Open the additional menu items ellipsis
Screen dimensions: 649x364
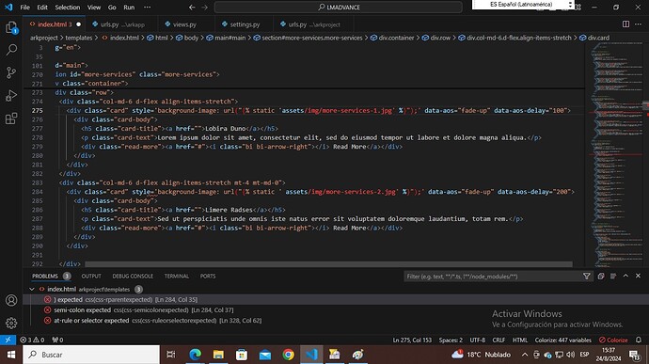coord(147,7)
